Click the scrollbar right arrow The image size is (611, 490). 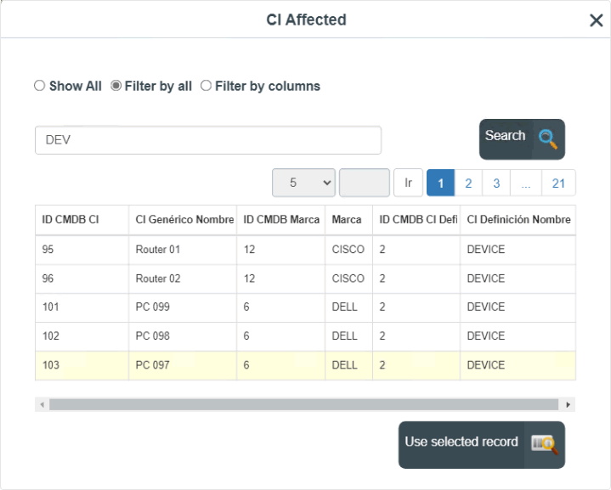(569, 405)
